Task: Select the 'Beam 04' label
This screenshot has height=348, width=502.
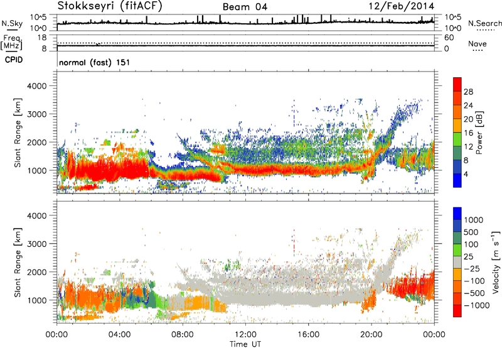Action: [245, 7]
